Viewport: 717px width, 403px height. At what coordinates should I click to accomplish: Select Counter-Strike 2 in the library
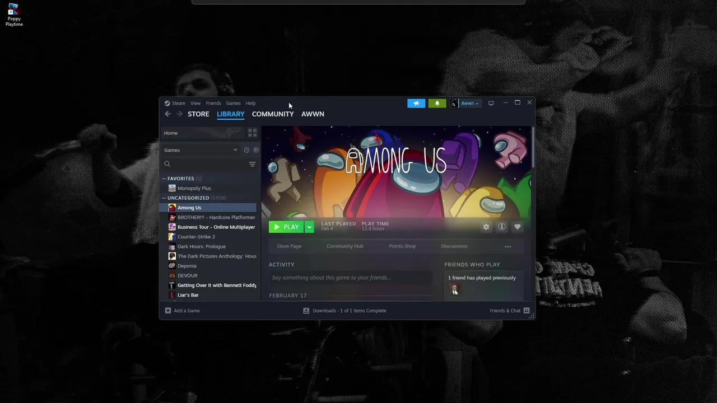click(x=196, y=237)
